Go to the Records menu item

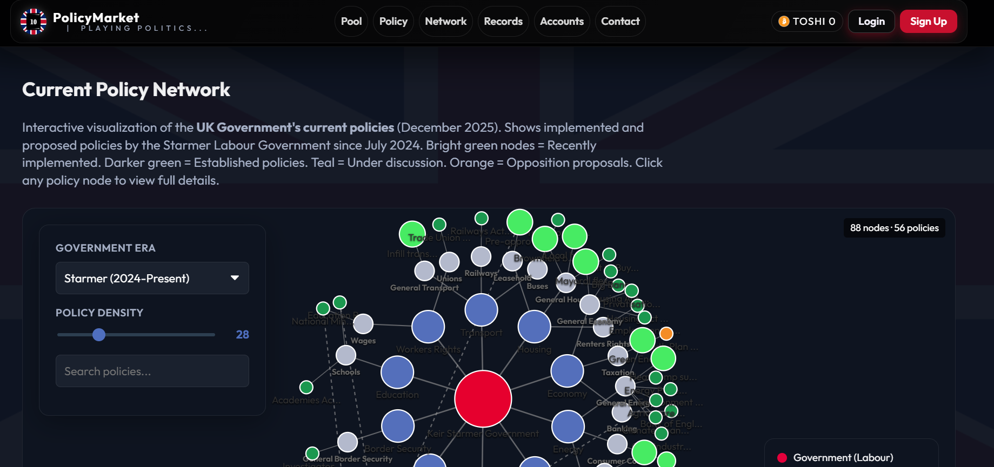(x=503, y=22)
